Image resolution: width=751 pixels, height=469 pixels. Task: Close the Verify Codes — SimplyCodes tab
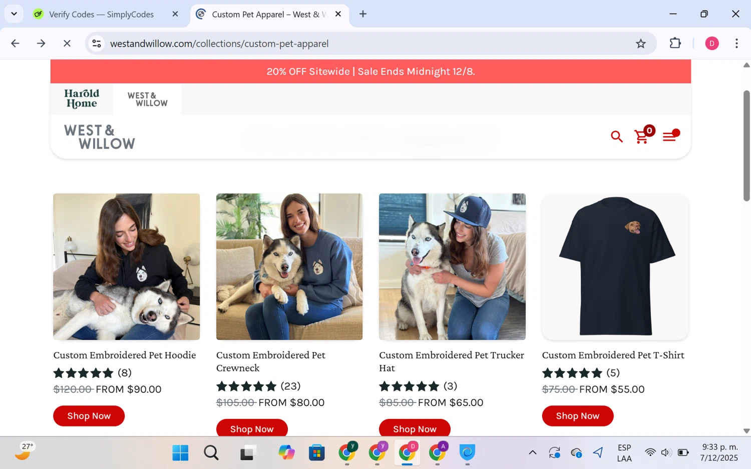tap(175, 14)
